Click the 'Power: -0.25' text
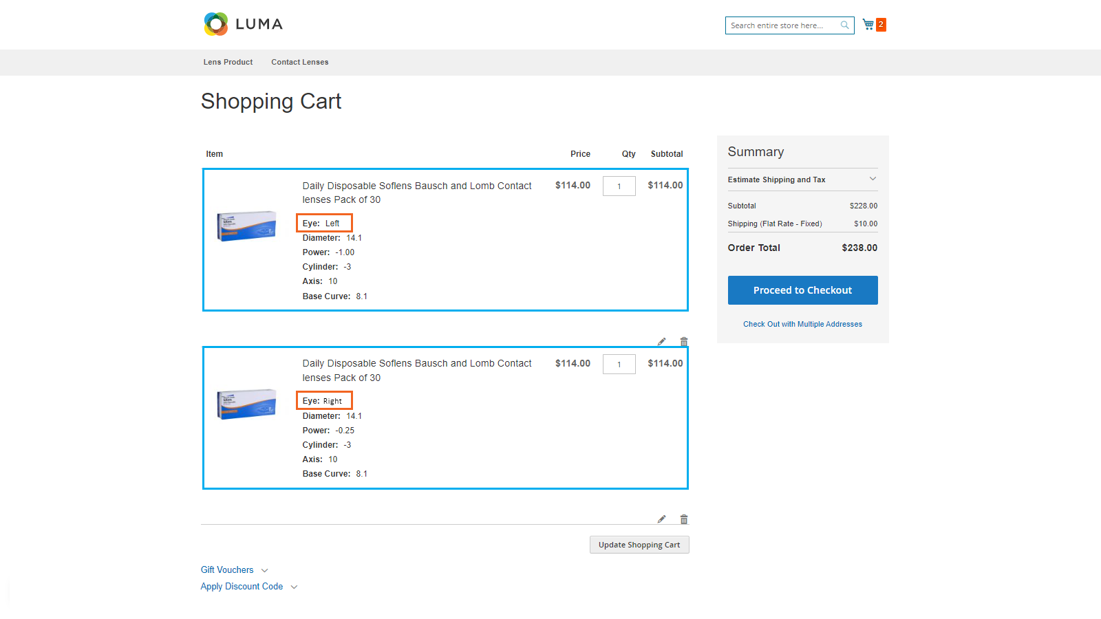 [x=328, y=431]
